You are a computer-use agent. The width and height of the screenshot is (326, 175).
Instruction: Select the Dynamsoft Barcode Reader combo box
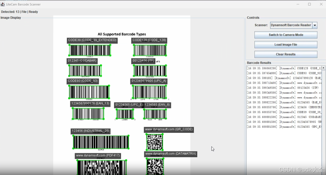click(x=293, y=25)
